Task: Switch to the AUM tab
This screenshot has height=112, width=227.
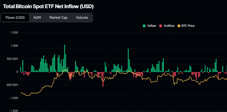Action: point(37,18)
